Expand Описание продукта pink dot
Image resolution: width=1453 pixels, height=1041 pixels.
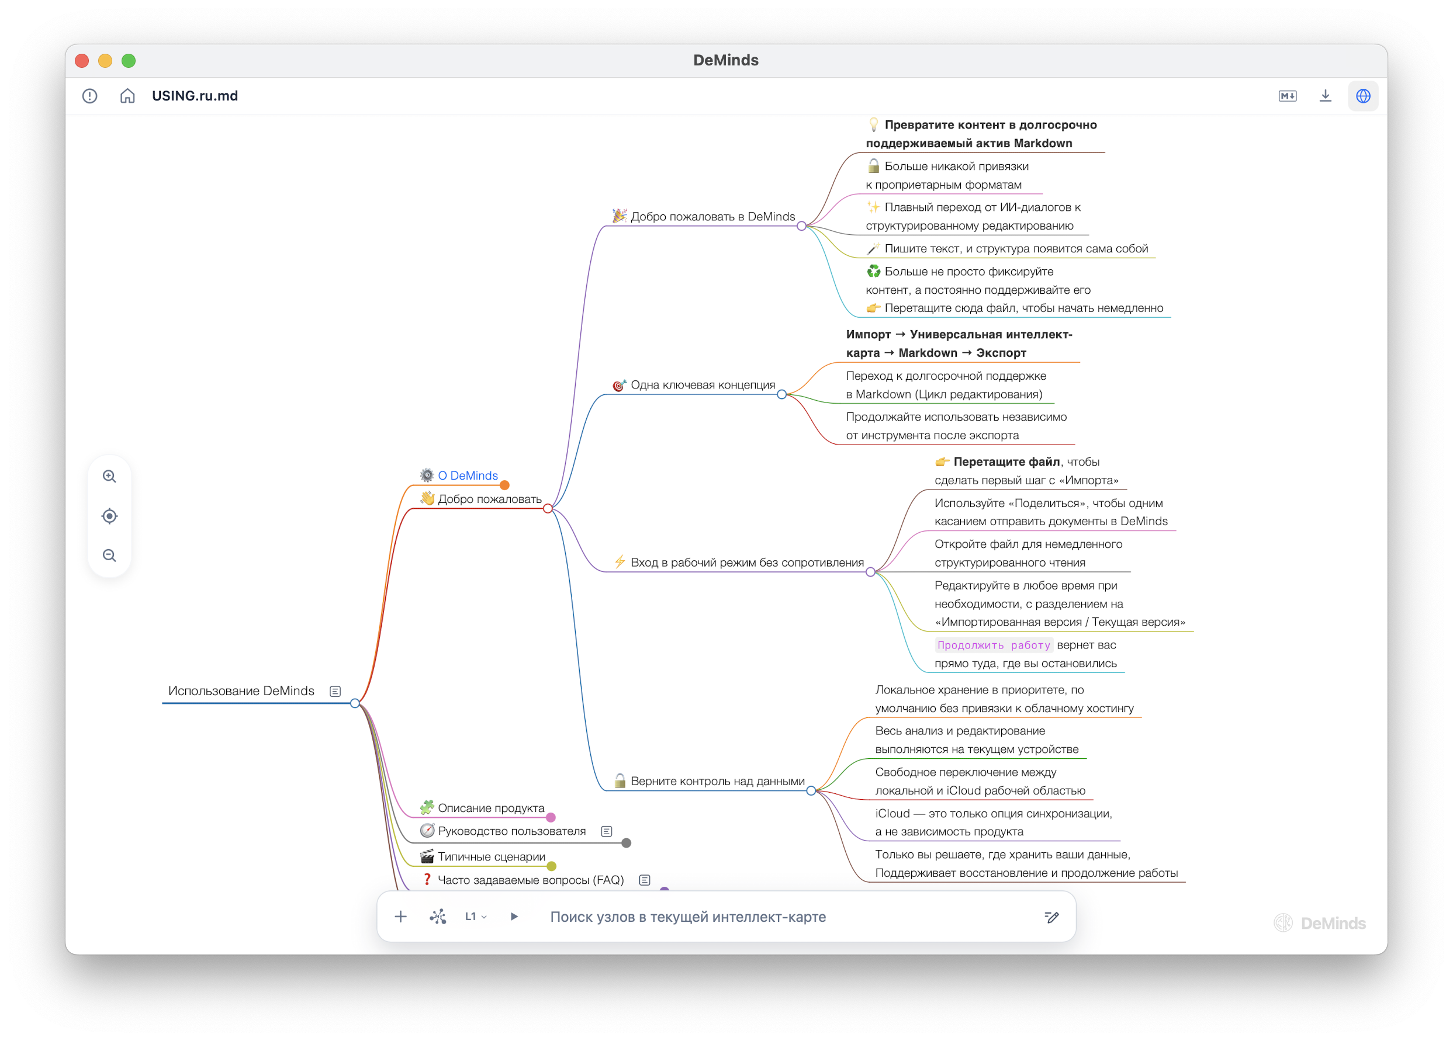pos(551,818)
